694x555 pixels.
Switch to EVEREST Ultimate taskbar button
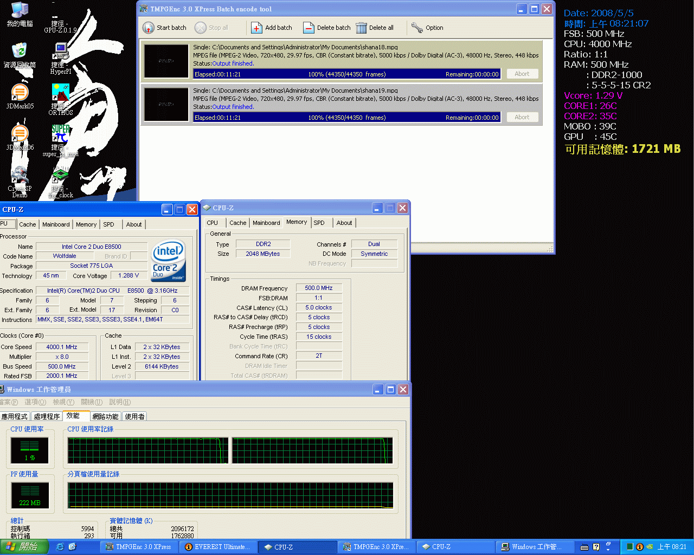tap(218, 547)
